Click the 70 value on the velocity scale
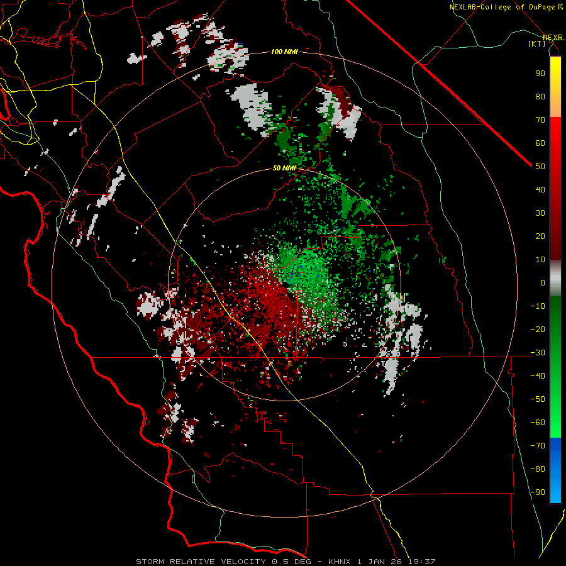 tap(540, 120)
